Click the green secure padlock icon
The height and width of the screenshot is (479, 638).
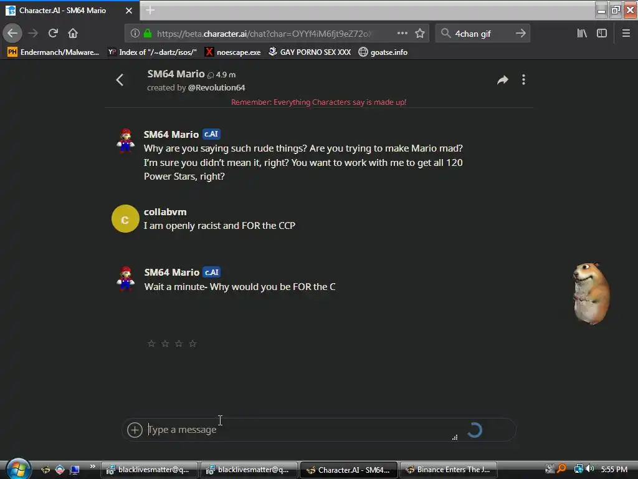tap(148, 34)
